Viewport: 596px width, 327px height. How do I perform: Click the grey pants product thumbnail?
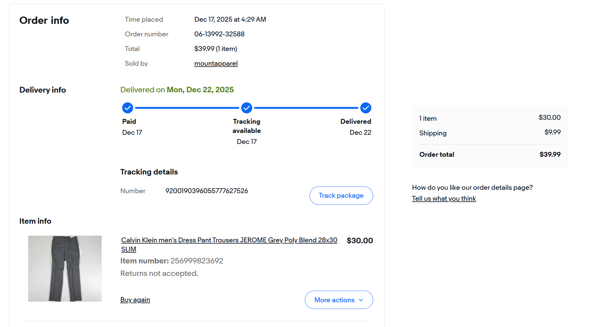65,269
